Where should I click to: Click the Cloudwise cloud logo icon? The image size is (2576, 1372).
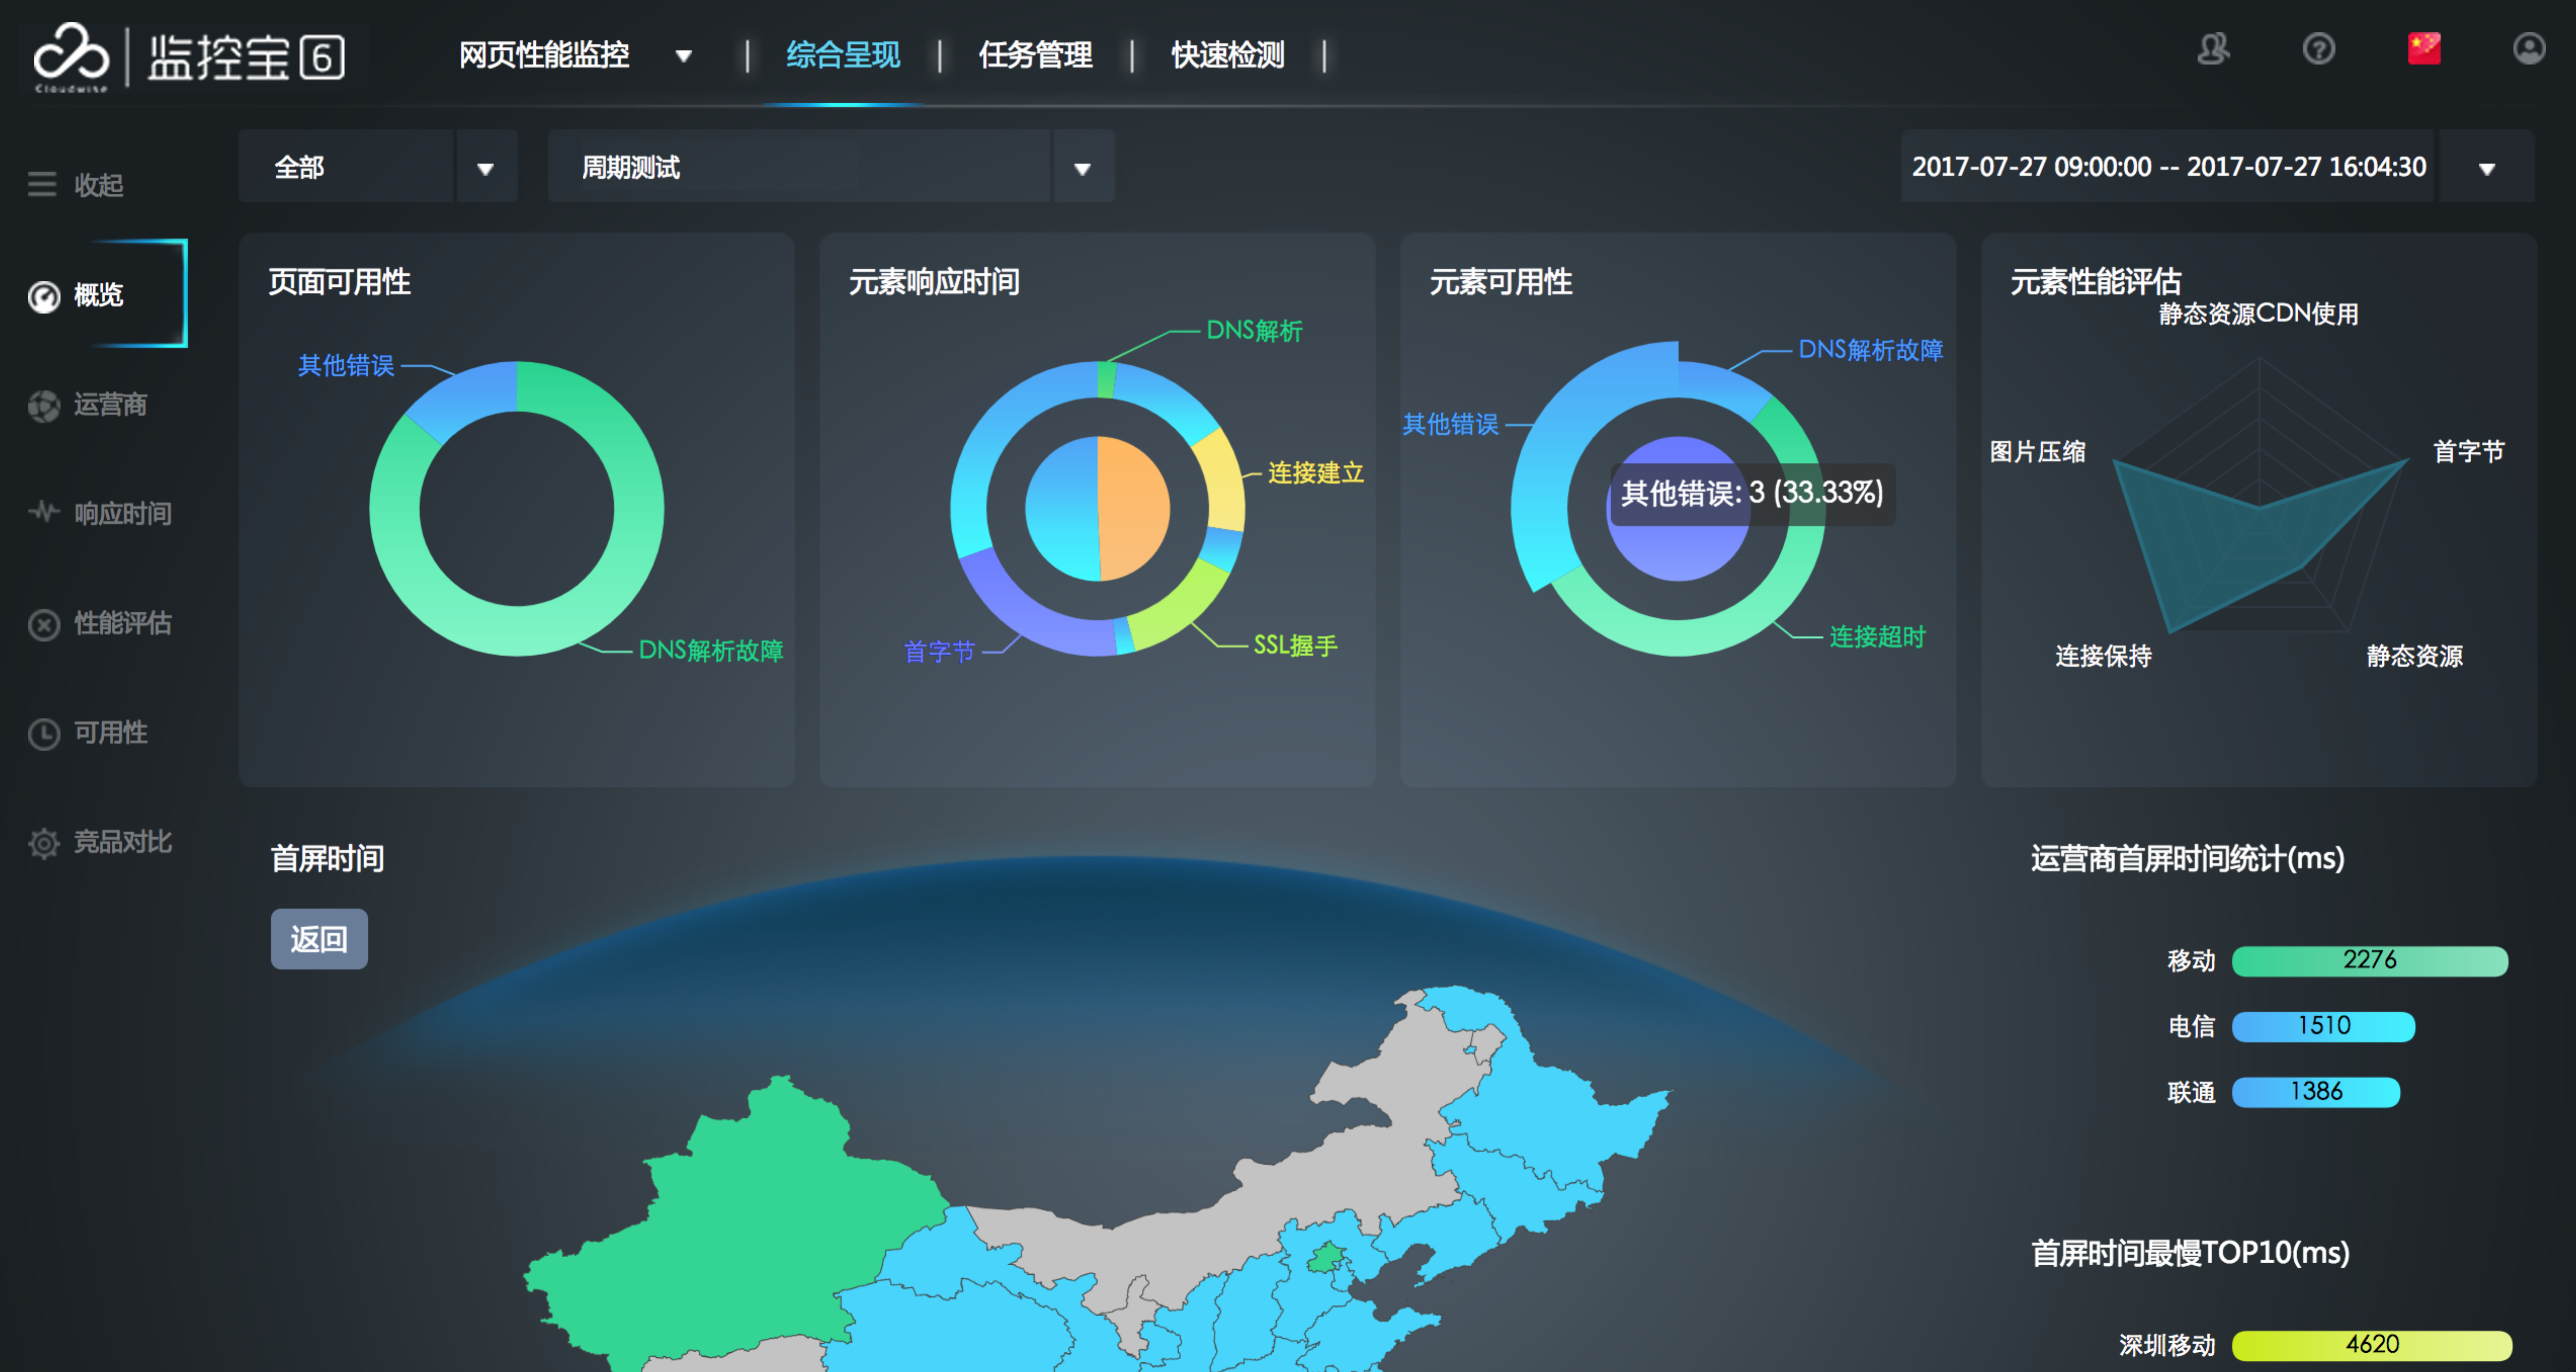(70, 52)
